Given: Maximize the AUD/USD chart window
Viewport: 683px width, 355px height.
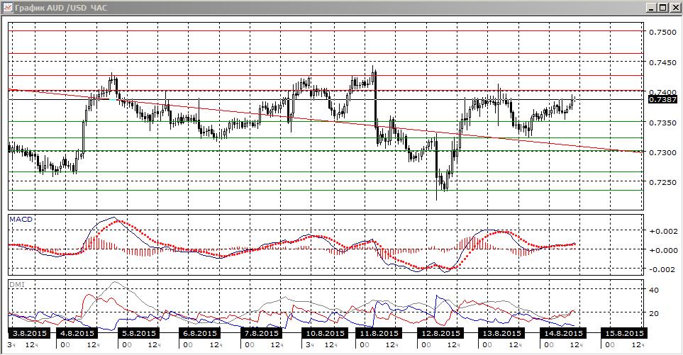Looking at the screenshot, I should pos(662,8).
